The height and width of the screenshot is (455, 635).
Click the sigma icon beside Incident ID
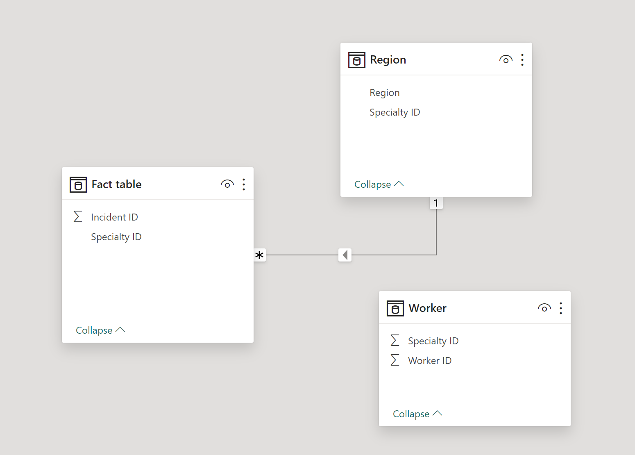point(77,216)
